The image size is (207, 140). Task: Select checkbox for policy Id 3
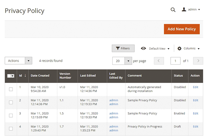(x=11, y=115)
